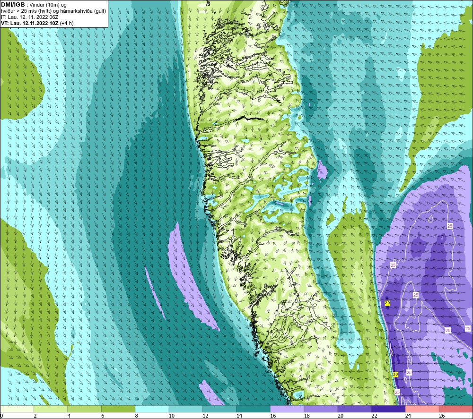
Task: Click the '26' value on the colour scale
Action: coord(442,416)
